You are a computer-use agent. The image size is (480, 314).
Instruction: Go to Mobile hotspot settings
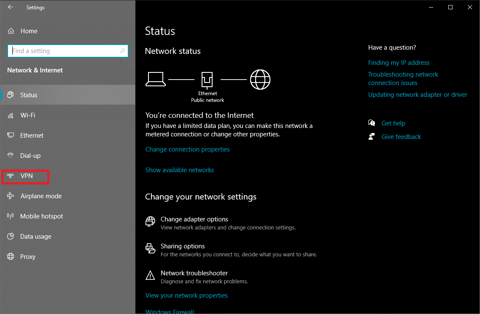67,216
